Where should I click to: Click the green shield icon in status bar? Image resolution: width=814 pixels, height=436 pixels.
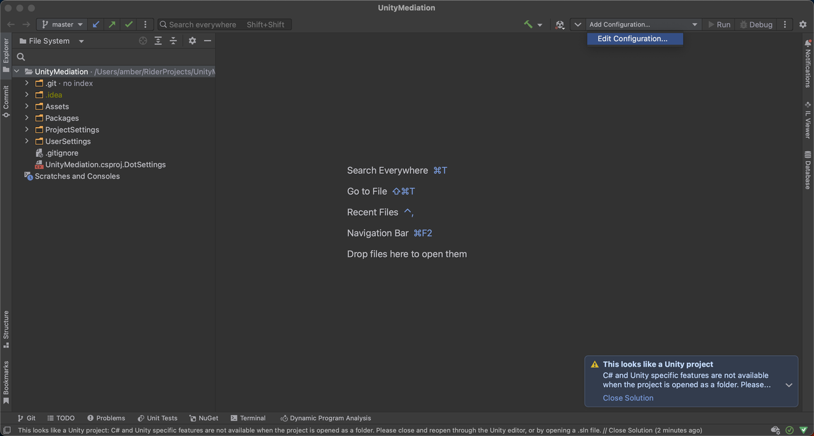pyautogui.click(x=803, y=430)
